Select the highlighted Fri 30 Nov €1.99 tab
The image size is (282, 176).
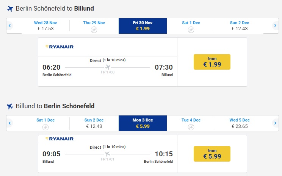143,26
